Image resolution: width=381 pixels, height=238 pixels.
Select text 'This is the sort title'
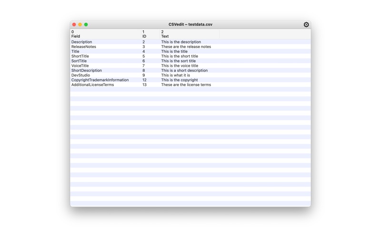point(178,61)
